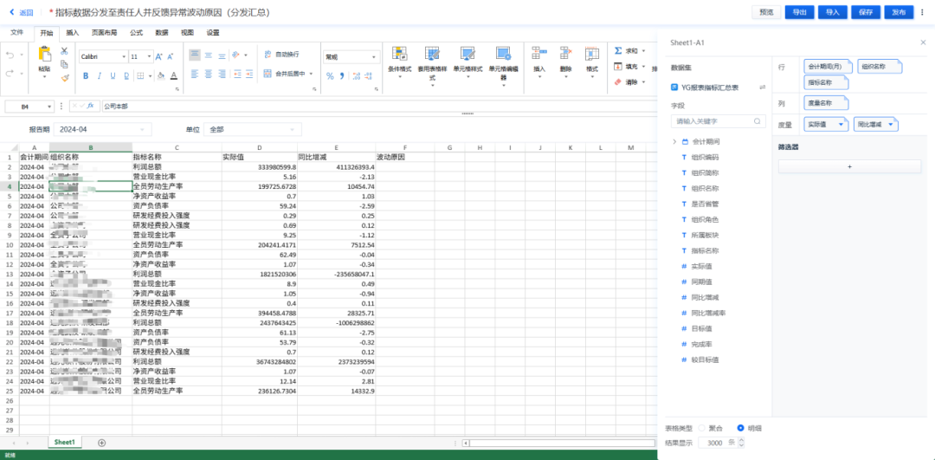Screen dimensions: 935x460
Task: Click the Cut scissors icon
Action: tap(64, 51)
